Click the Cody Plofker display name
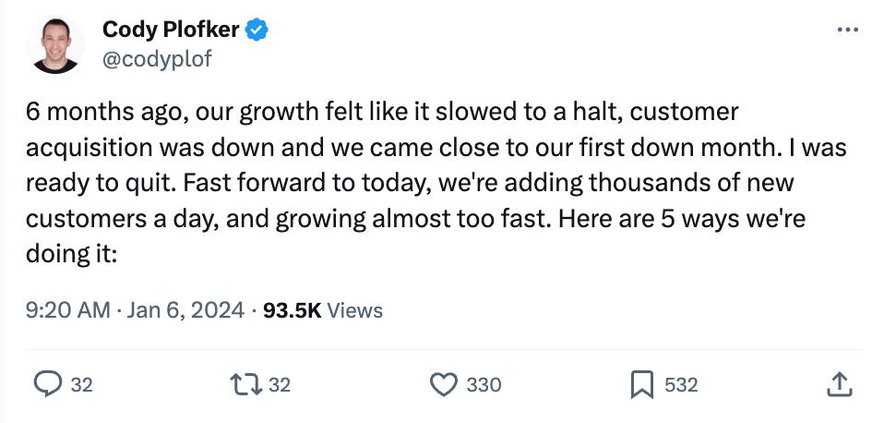This screenshot has width=884, height=423. 171,31
